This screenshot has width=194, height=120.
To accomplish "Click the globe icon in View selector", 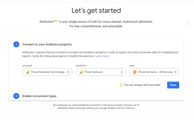I will pos(135,72).
